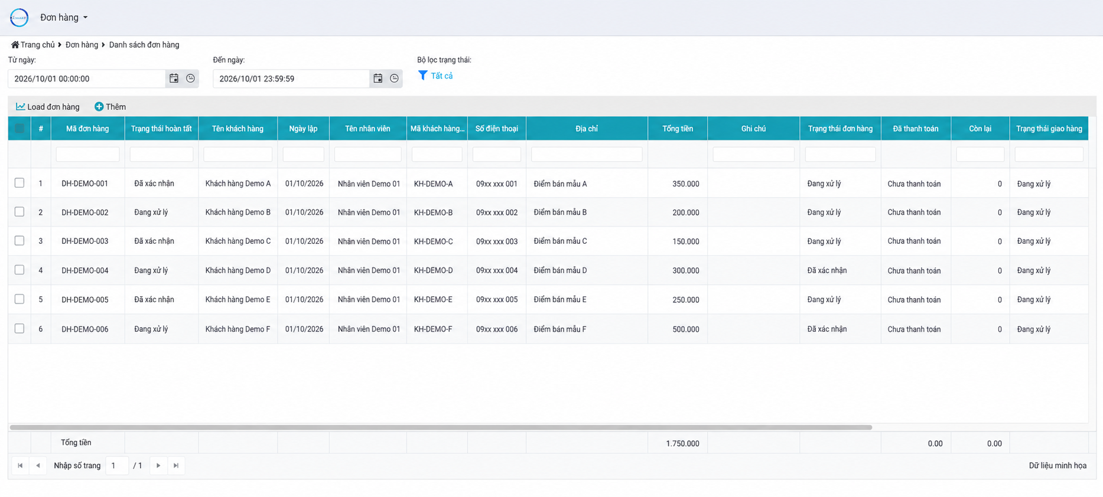Go to the next page
Image resolution: width=1103 pixels, height=497 pixels.
tap(158, 466)
